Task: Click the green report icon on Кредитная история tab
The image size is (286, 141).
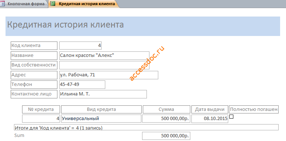Action: (x=53, y=4)
